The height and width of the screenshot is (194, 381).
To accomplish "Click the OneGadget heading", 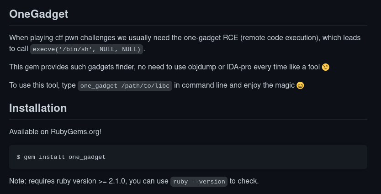I will (39, 14).
